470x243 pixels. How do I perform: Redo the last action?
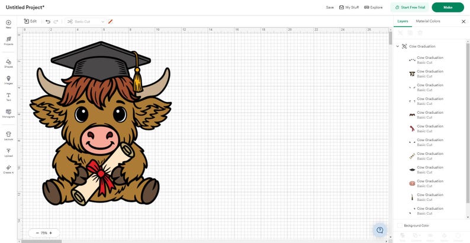point(56,21)
